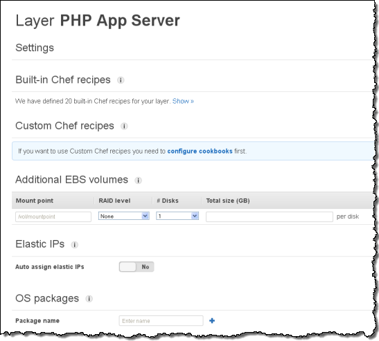
Task: Focus the Total size (GB) field
Action: [270, 216]
